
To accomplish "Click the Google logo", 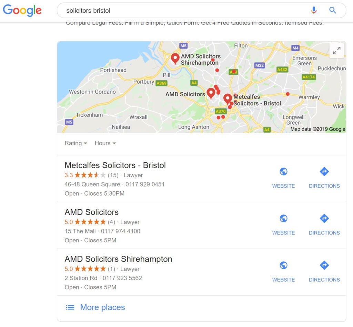I will (22, 11).
